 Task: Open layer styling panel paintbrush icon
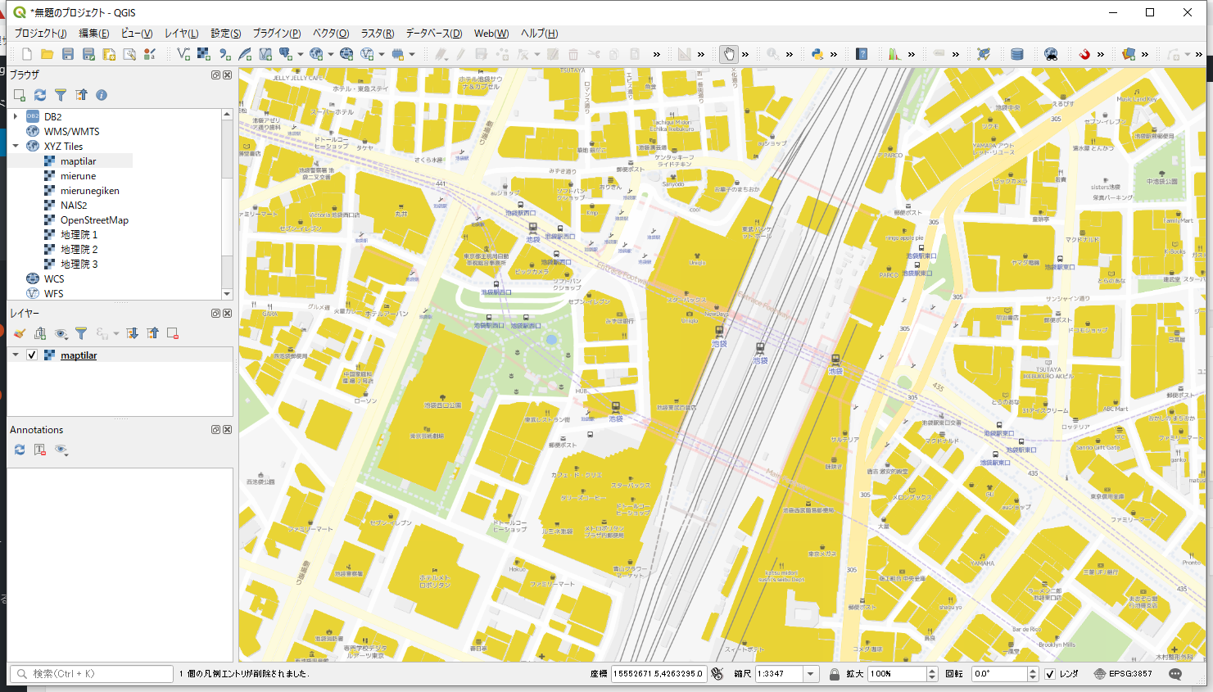(x=20, y=333)
